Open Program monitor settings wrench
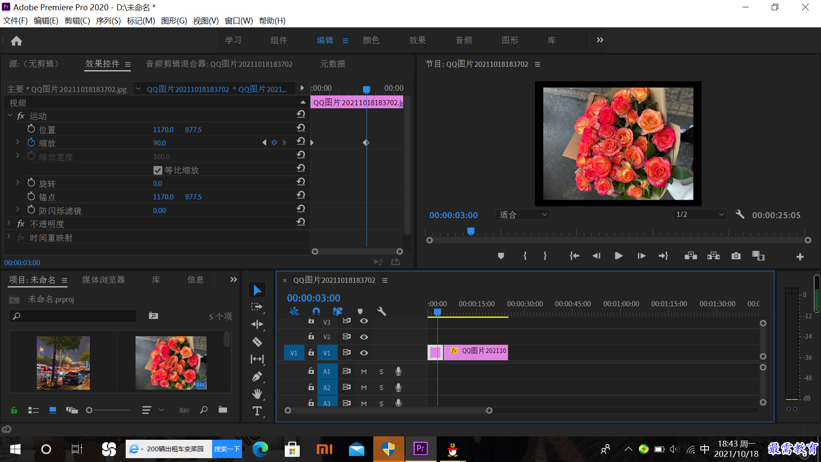The height and width of the screenshot is (462, 821). click(740, 214)
